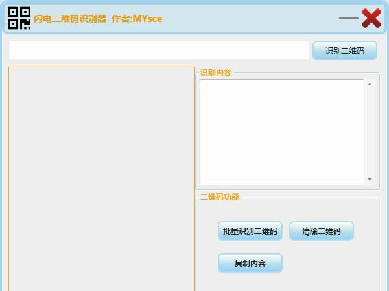Click the 复制内容 button
Screen dimensions: 389x291
tap(250, 263)
